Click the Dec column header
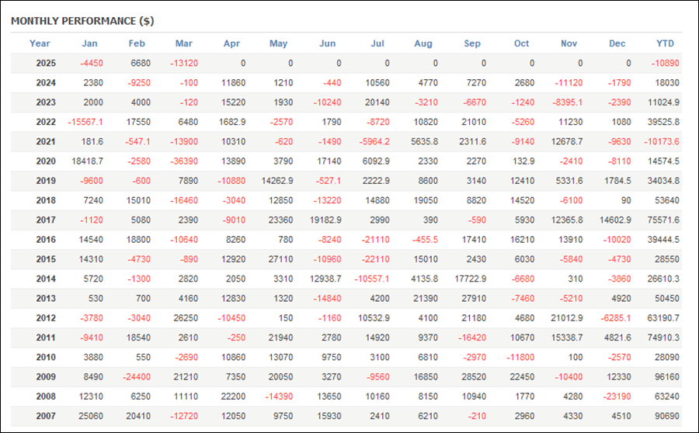 click(x=617, y=43)
